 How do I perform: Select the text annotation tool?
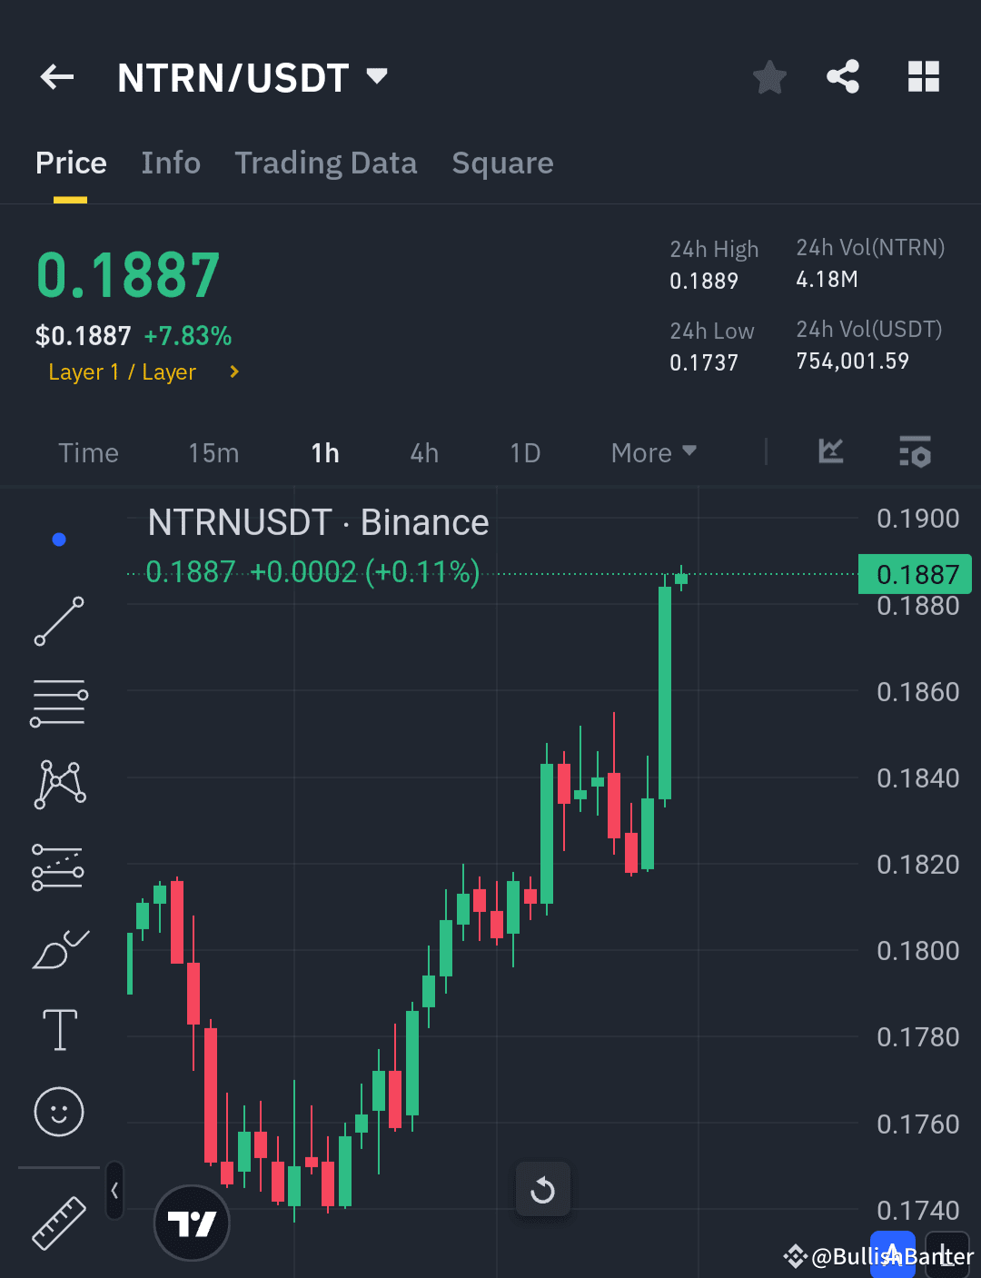pos(58,1029)
